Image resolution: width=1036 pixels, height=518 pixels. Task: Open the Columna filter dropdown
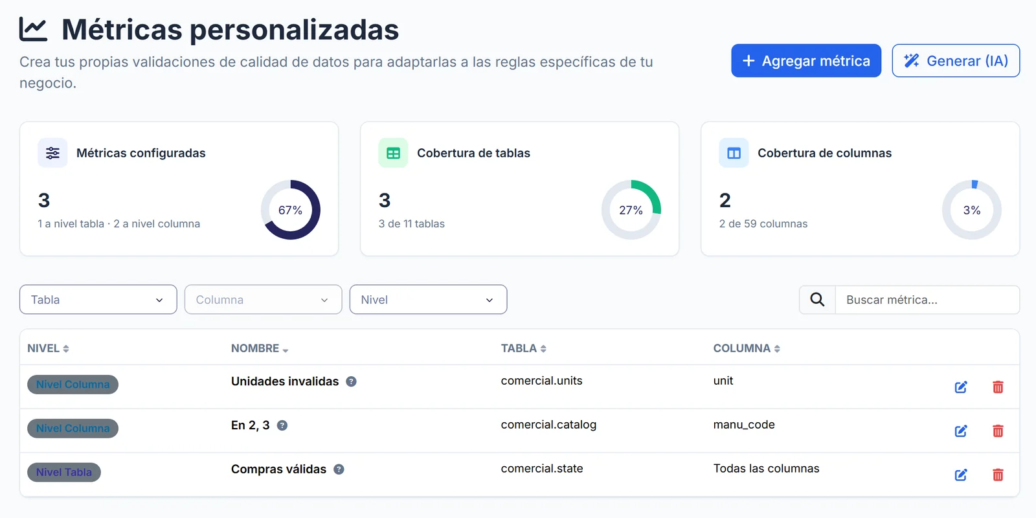[x=263, y=300]
